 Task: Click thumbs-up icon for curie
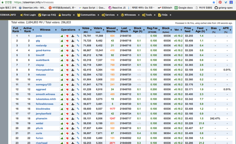tap(62, 133)
